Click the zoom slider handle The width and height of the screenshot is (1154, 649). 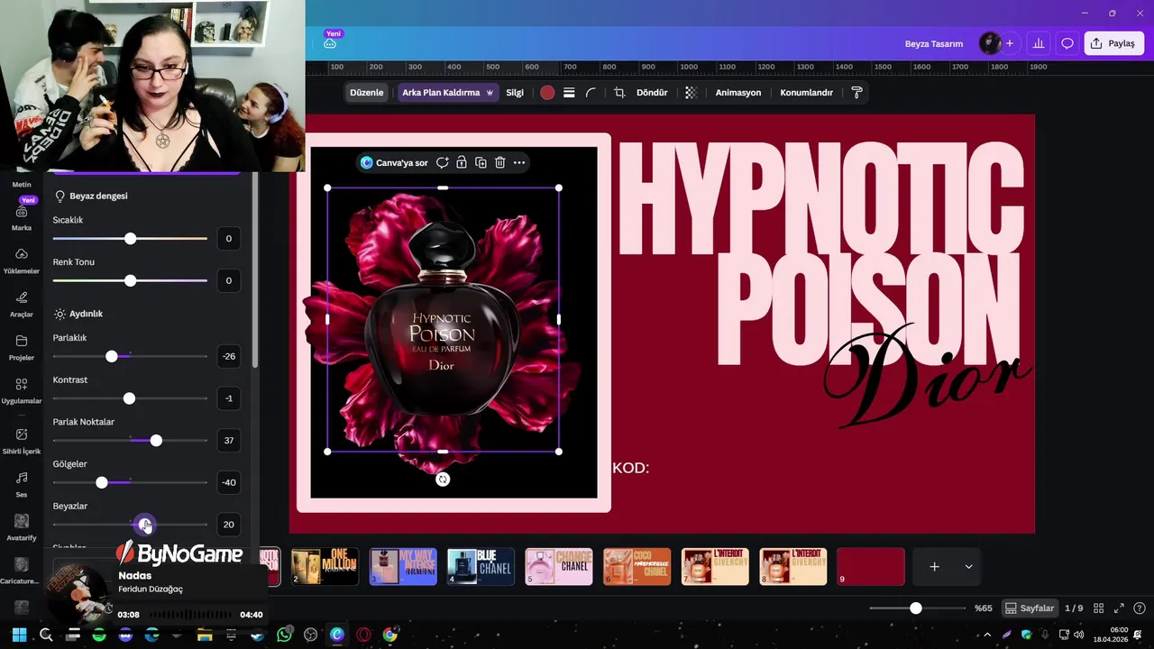click(916, 608)
